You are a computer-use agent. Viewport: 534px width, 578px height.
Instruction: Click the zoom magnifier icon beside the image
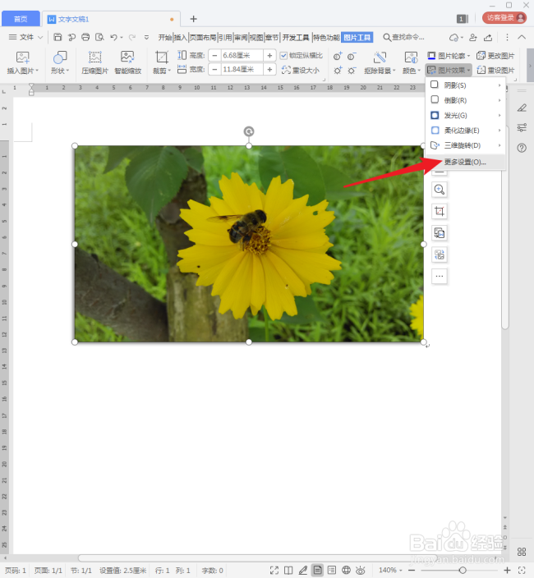(440, 190)
